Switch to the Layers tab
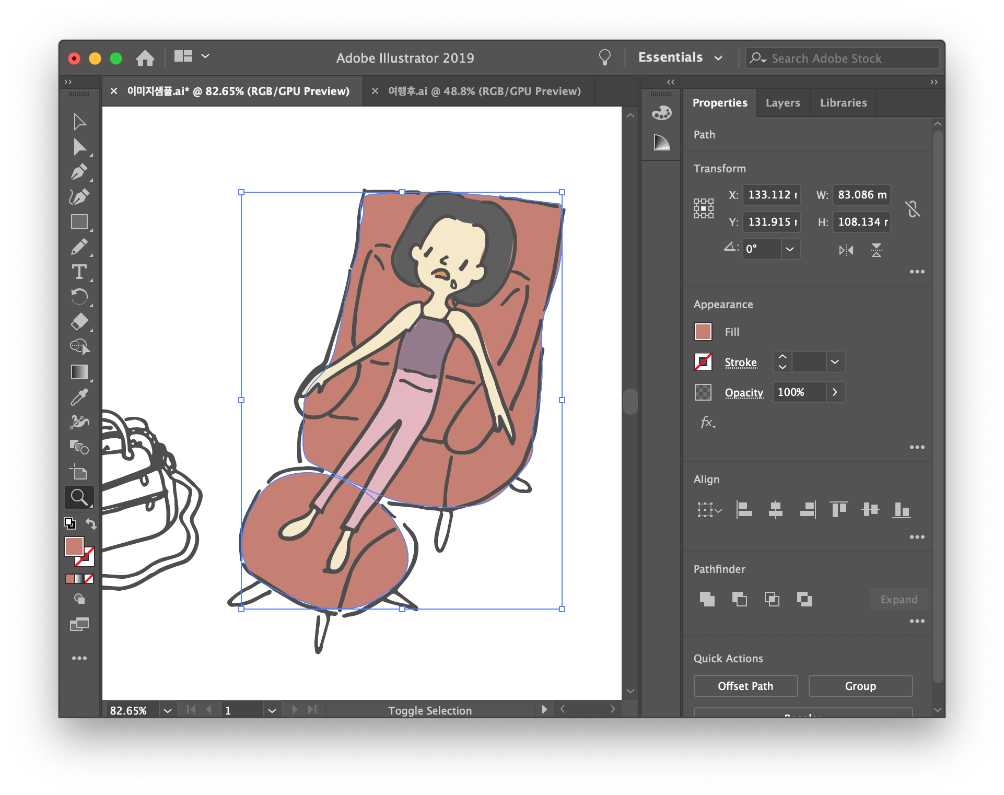 [783, 103]
